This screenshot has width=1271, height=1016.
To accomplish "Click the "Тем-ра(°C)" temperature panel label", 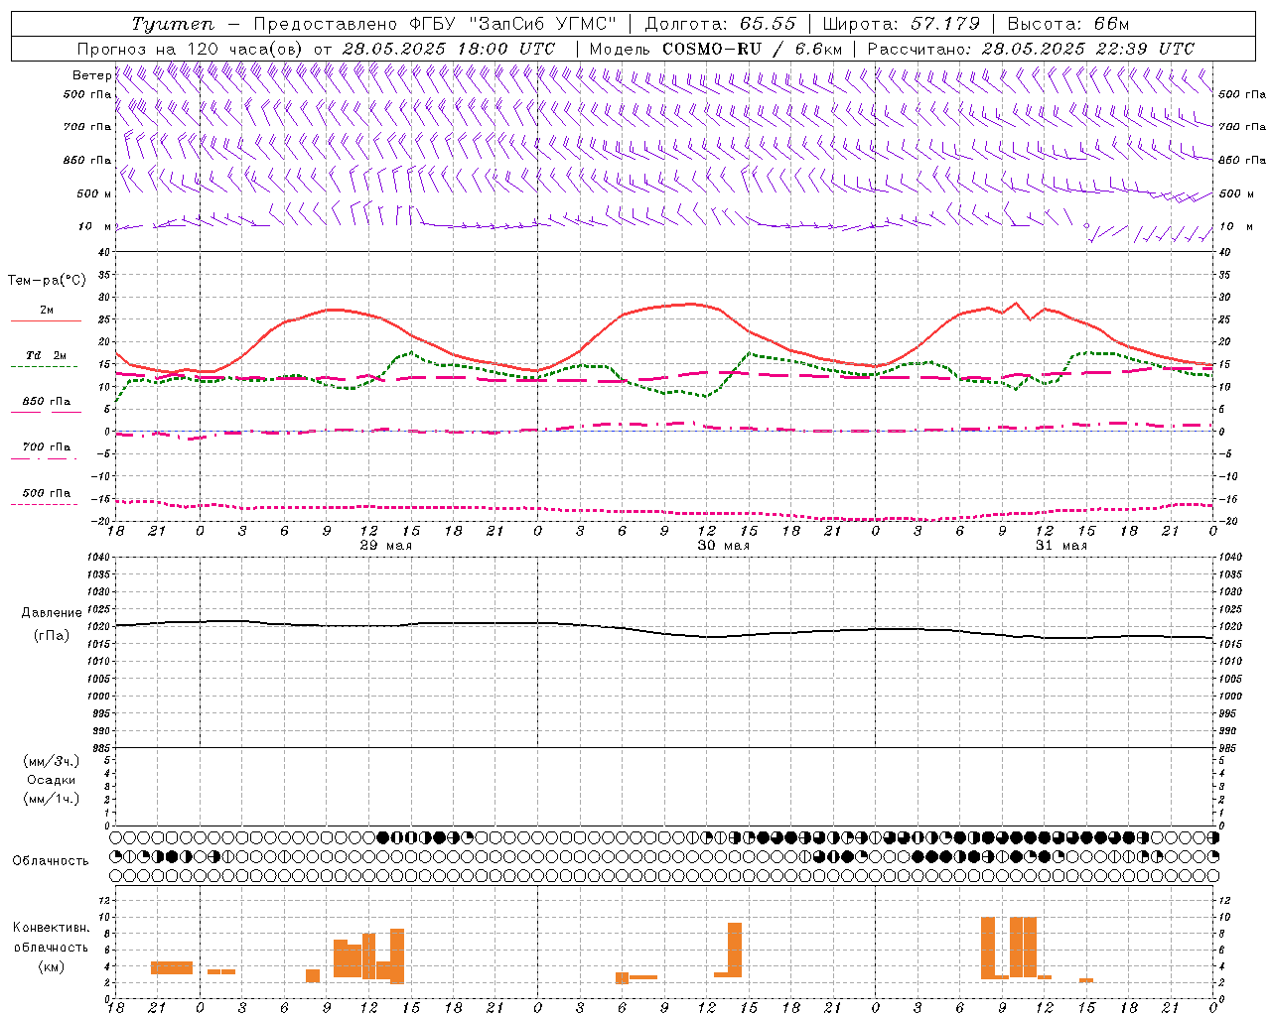I will coord(46,281).
